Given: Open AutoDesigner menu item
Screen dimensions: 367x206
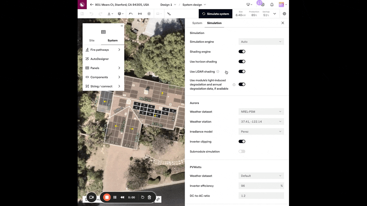Looking at the screenshot, I should tap(103, 59).
